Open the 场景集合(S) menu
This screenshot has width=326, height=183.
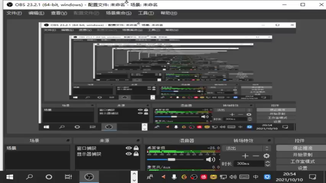pyautogui.click(x=119, y=13)
